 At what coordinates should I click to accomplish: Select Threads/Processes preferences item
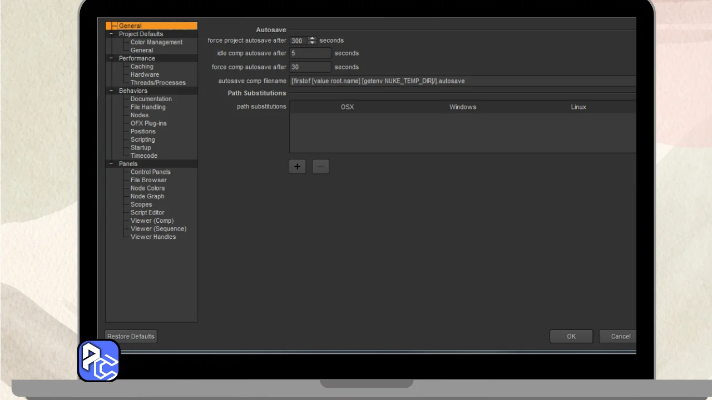[x=158, y=83]
